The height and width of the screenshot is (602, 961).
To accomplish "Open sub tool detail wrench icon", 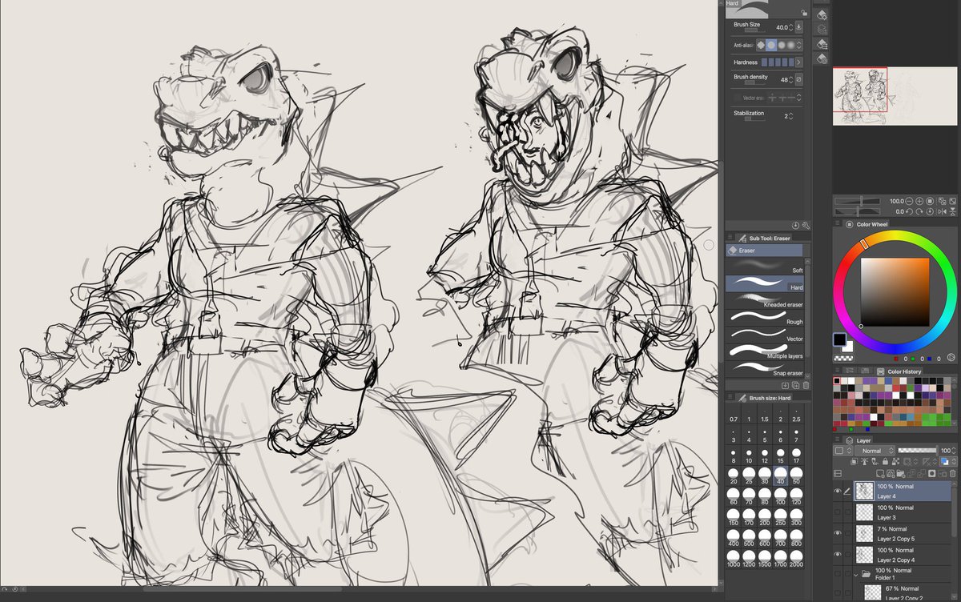I will (x=805, y=225).
